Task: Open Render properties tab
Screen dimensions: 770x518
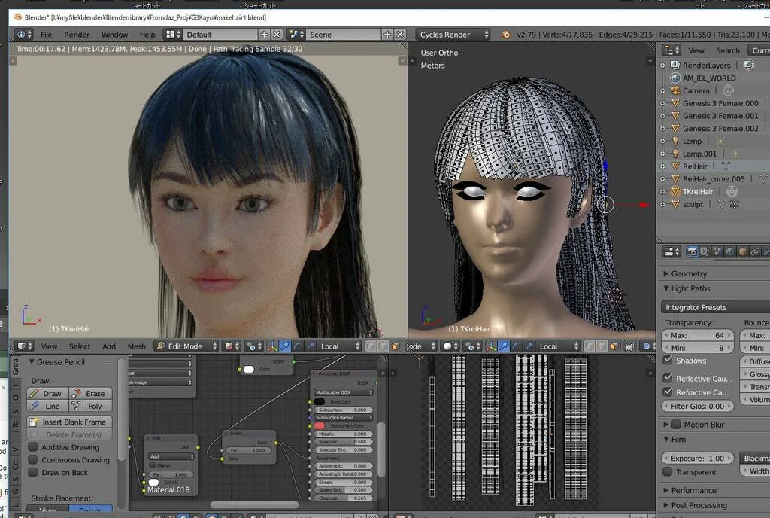Action: [692, 251]
